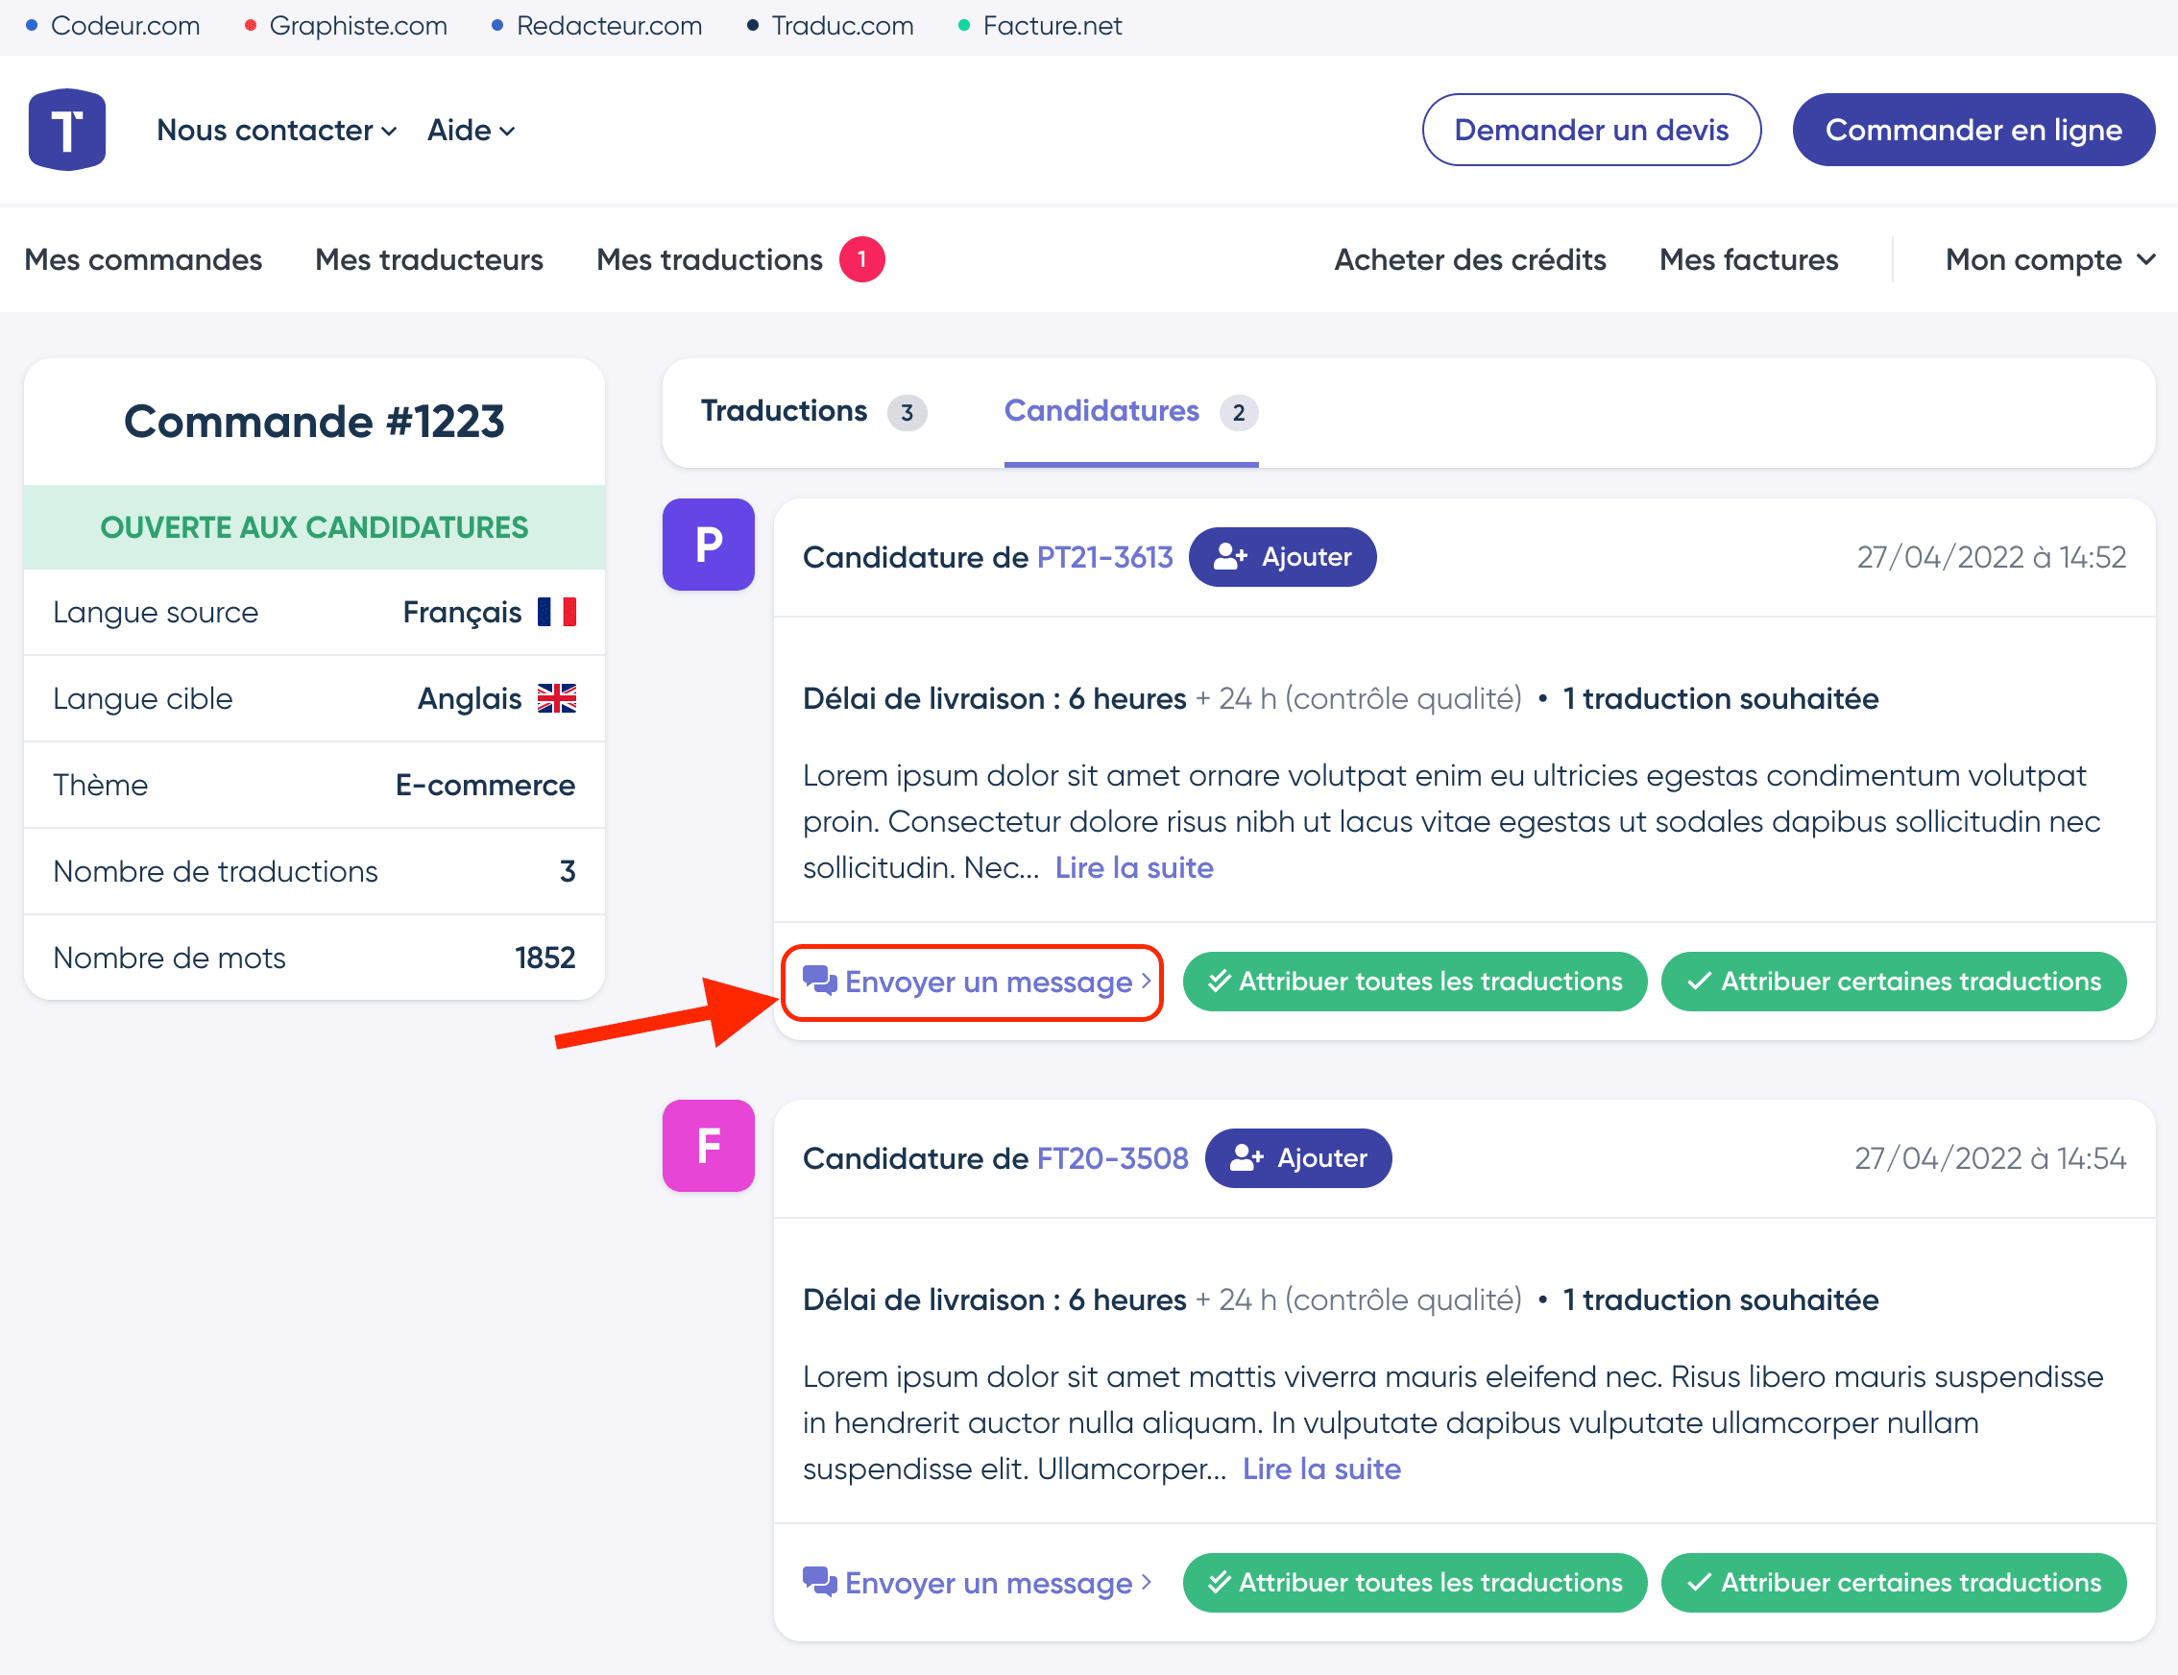Image resolution: width=2178 pixels, height=1675 pixels.
Task: Click Commander en ligne button
Action: [1972, 131]
